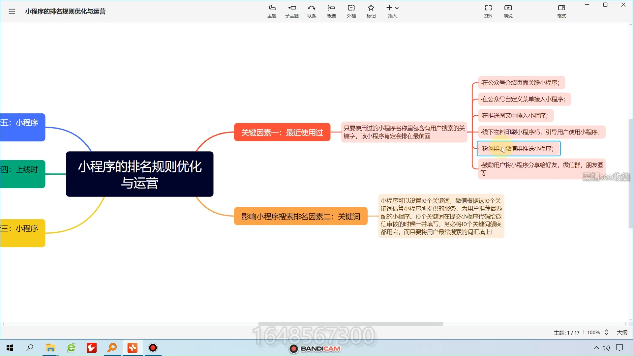Select the node 只要使用过的小程序名称里包含有用户搜索的关键字
Viewport: 633px width, 356px height.
click(404, 132)
